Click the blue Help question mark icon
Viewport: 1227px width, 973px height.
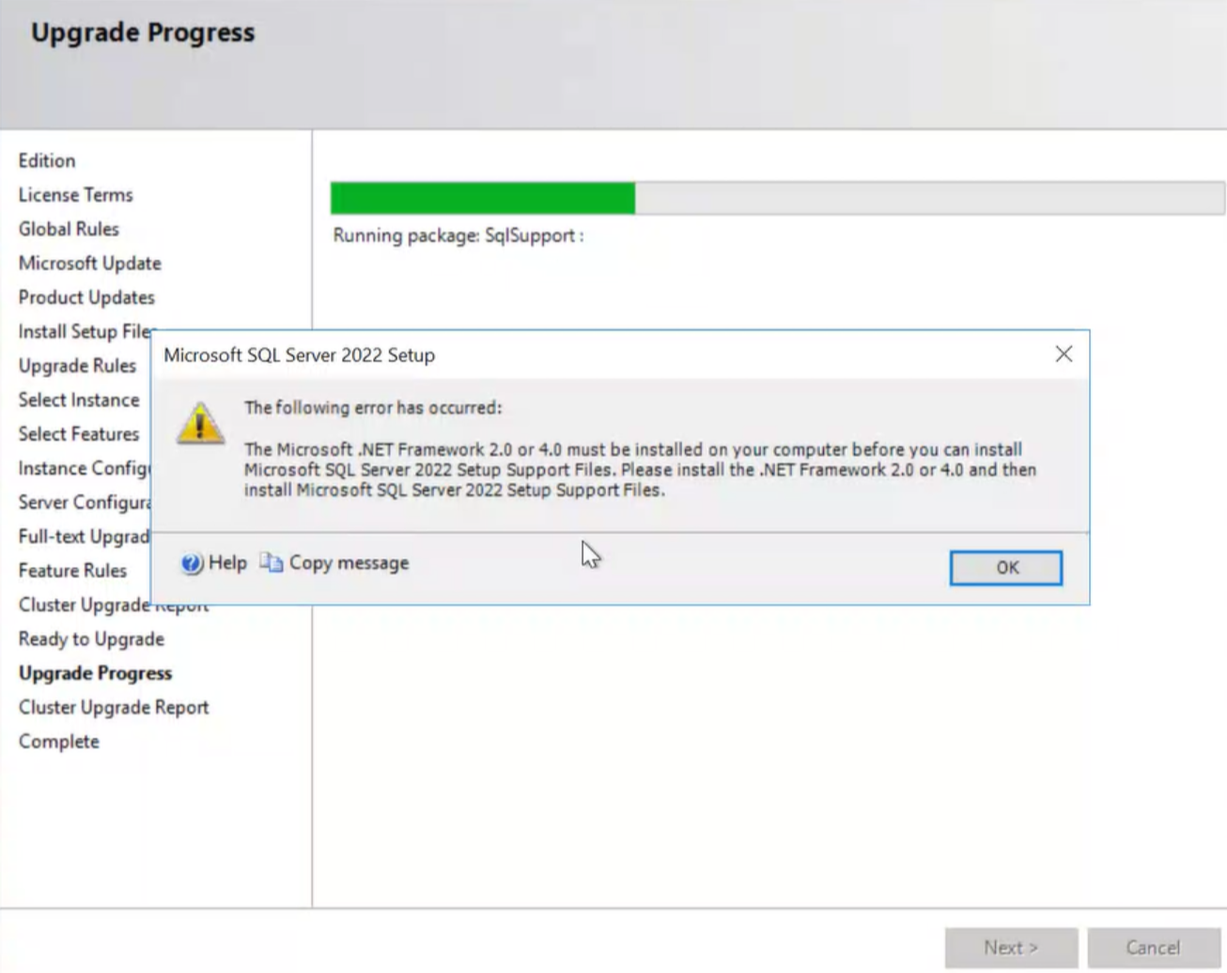coord(192,563)
